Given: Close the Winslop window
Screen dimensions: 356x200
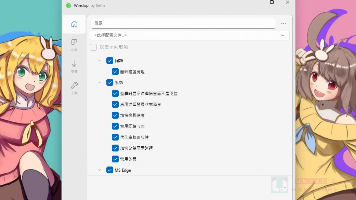Looking at the screenshot, I should [288, 2].
